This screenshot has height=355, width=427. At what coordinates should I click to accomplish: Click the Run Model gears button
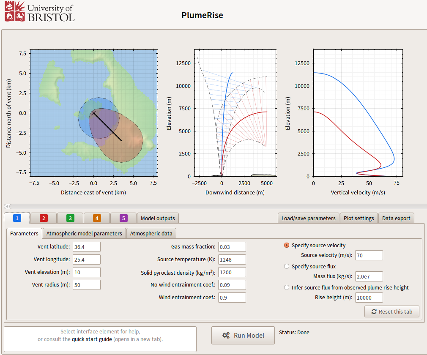(x=243, y=335)
